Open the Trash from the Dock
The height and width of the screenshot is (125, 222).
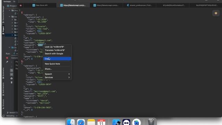(x=151, y=122)
